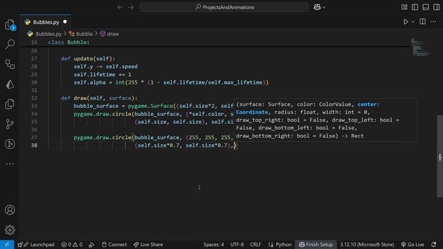Click 'def update(self):' on line 27

coord(88,59)
